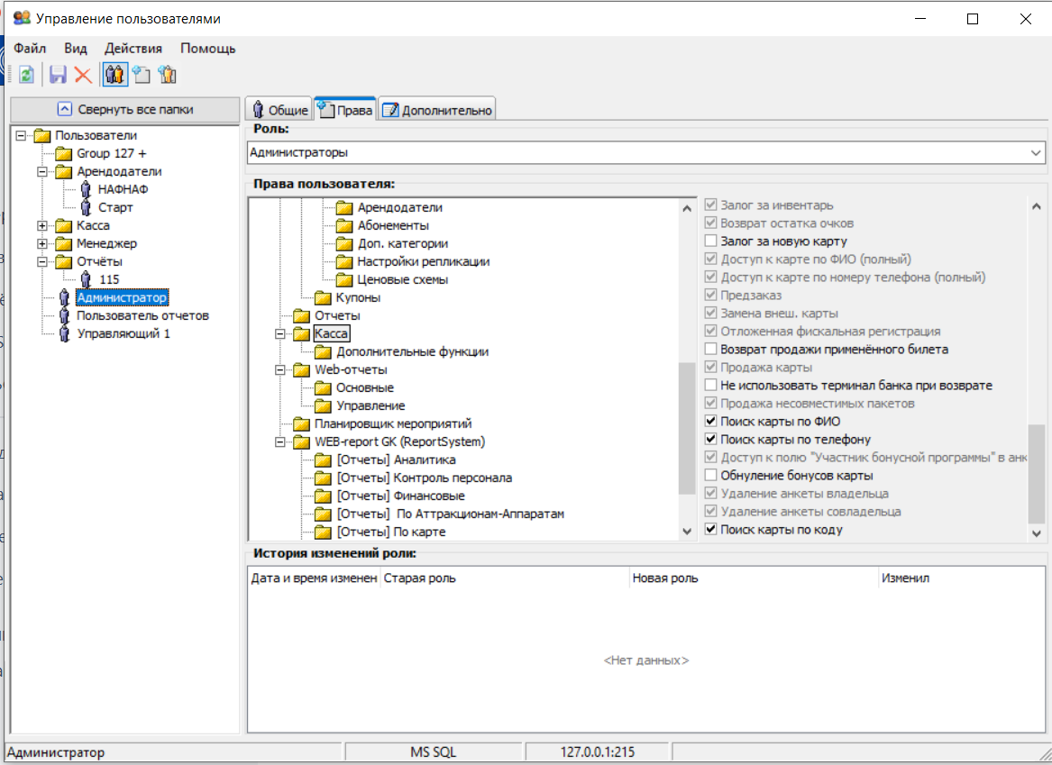Viewport: 1052px width, 765px height.
Task: Select the Дополнительные функции folder
Action: 412,352
